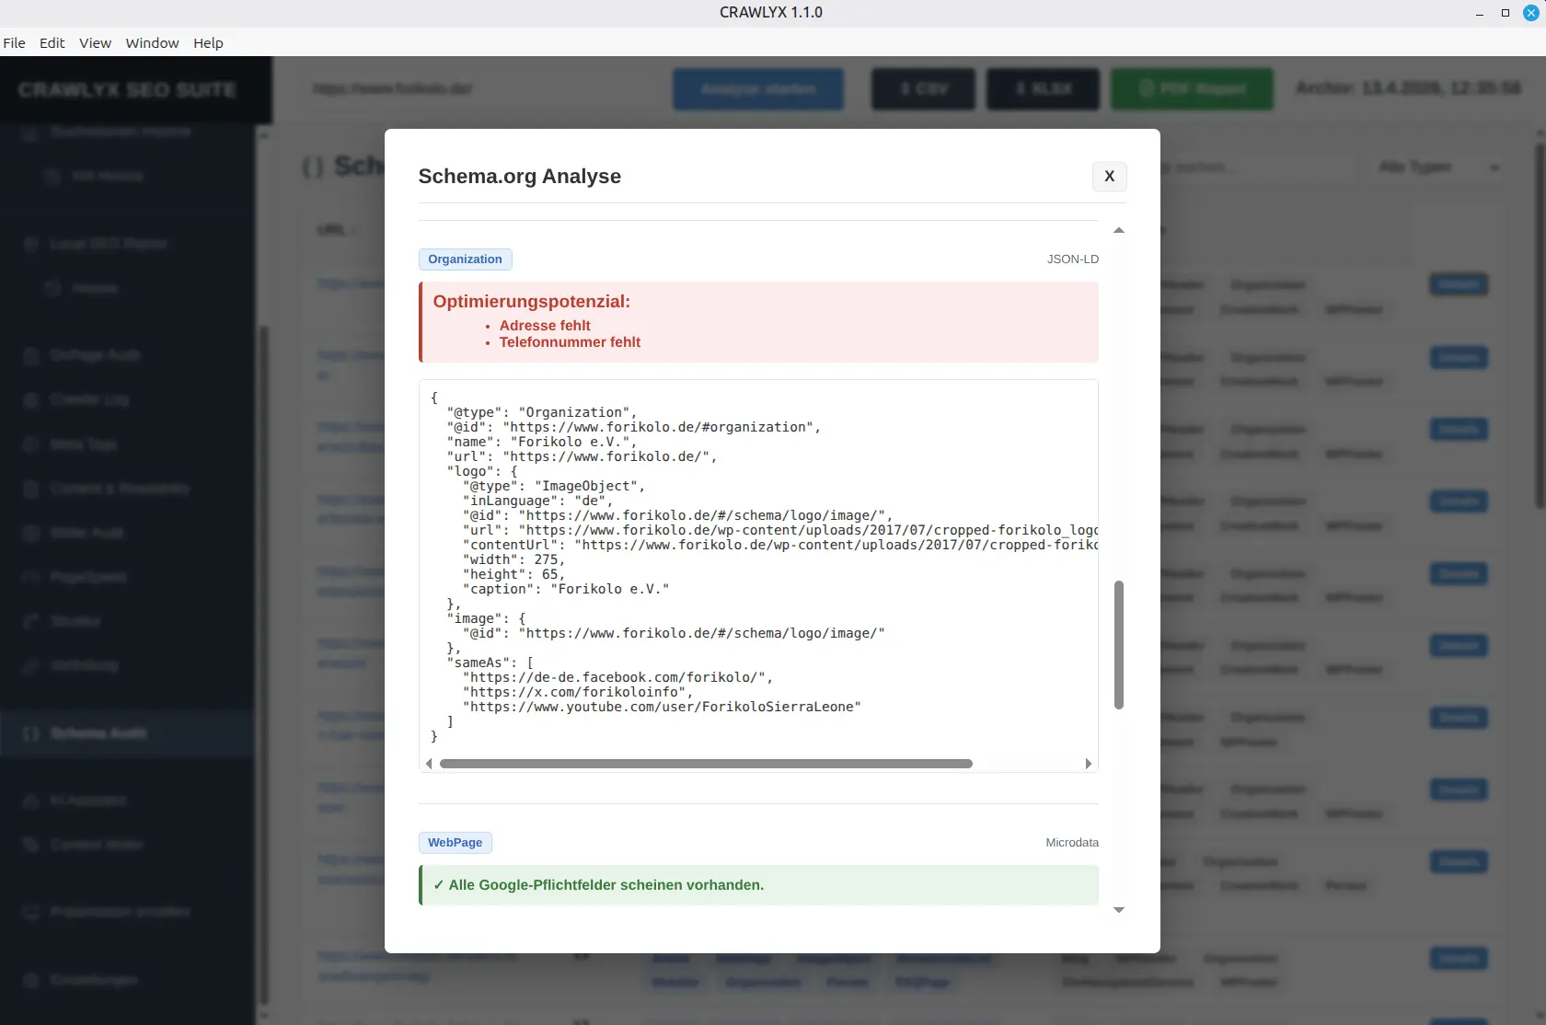Click the left arrow of the code scrollbar
Screen dimensions: 1546x1025
[x=429, y=764]
